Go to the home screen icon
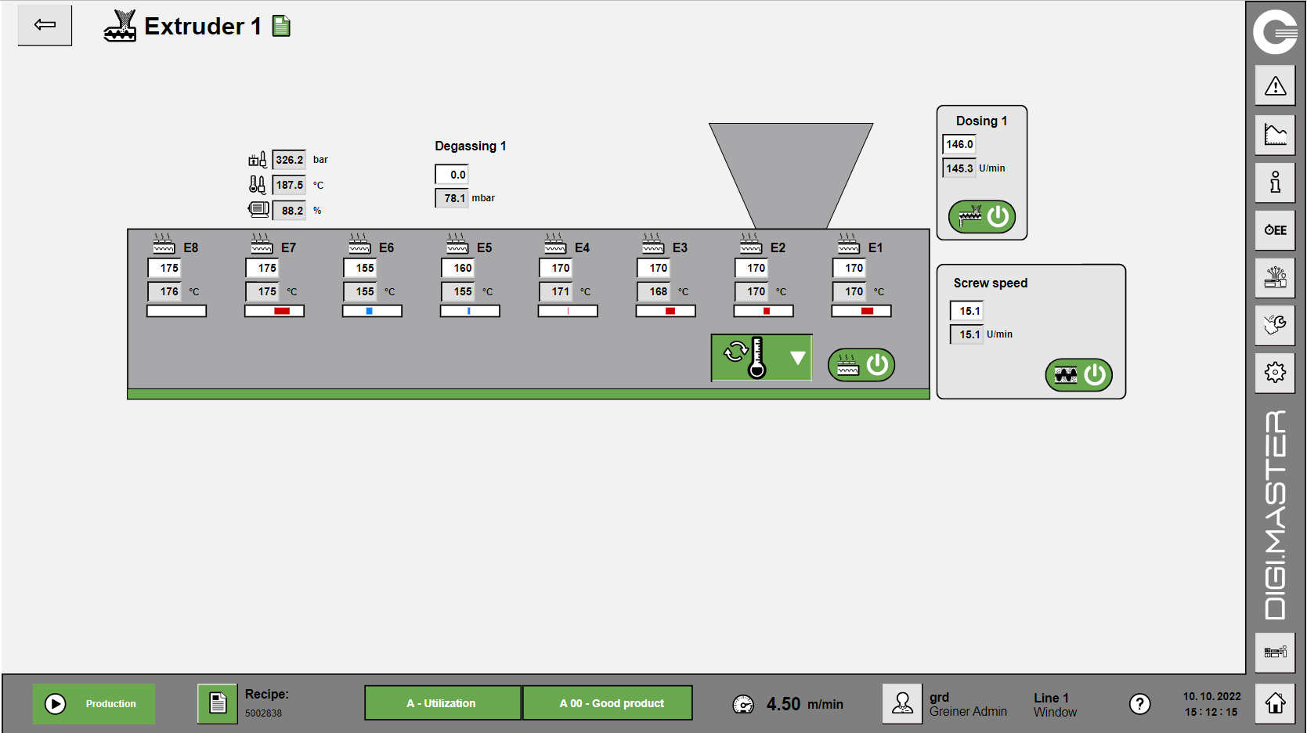The height and width of the screenshot is (733, 1307). [x=1275, y=703]
